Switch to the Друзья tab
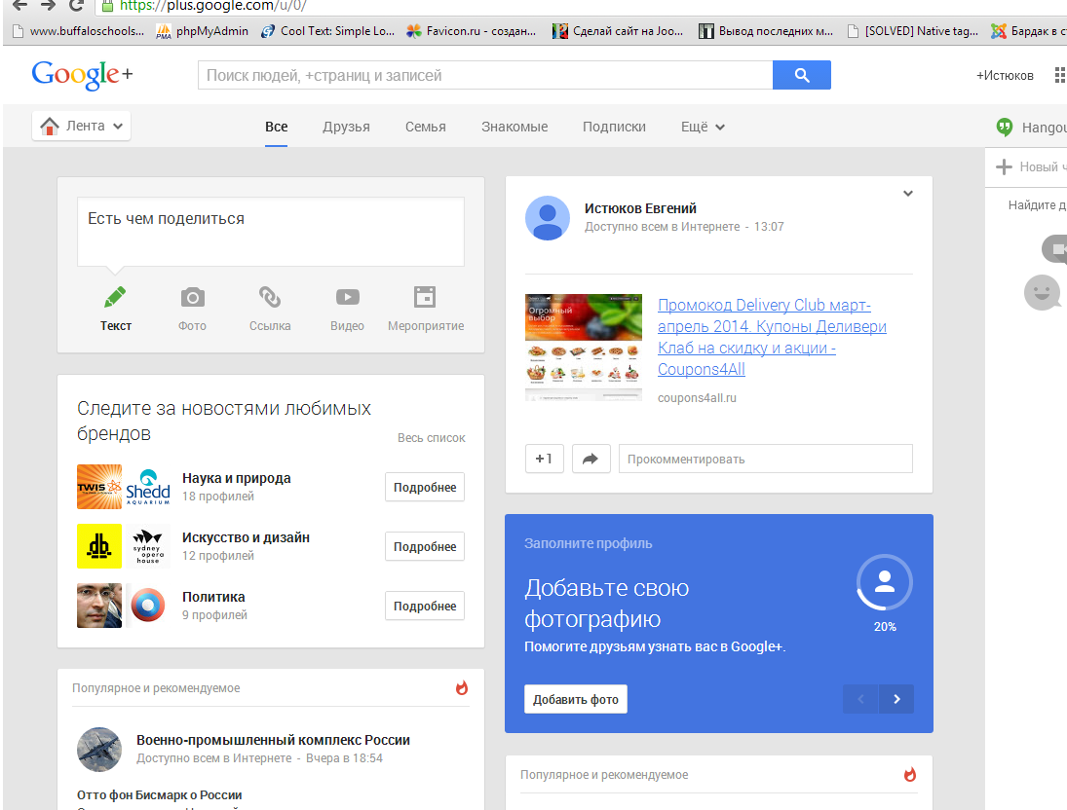This screenshot has width=1067, height=810. pyautogui.click(x=346, y=127)
